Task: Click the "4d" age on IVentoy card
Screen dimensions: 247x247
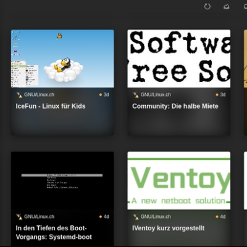Action: pyautogui.click(x=223, y=217)
